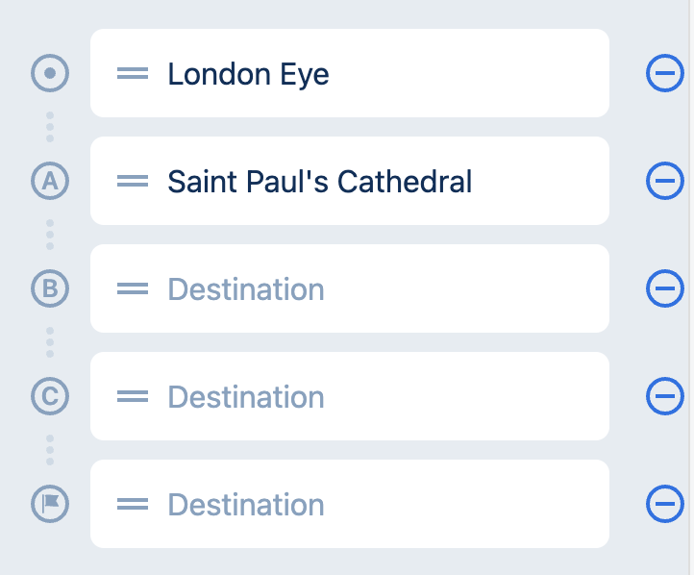Image resolution: width=694 pixels, height=575 pixels.
Task: Remove the empty destination C row
Action: point(665,396)
